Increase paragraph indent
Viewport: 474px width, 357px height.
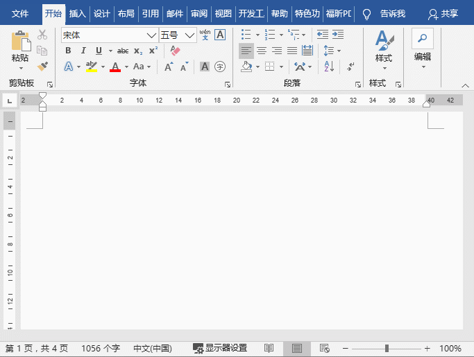click(337, 35)
